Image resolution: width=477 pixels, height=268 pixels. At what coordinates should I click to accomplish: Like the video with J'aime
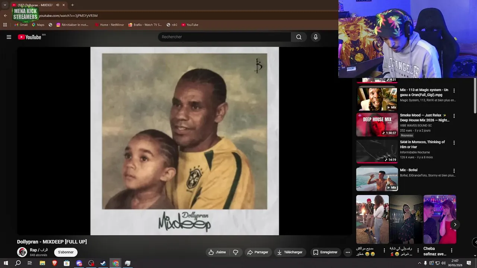pyautogui.click(x=217, y=252)
